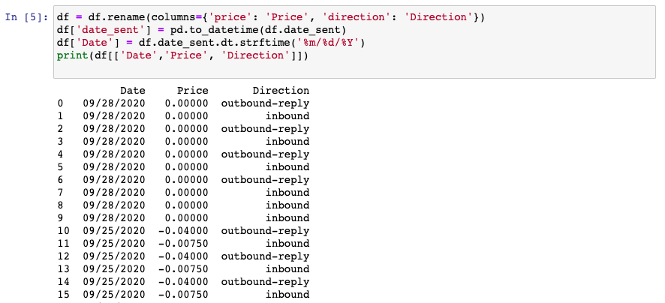Click the Direction column header in output
The image size is (665, 303).
click(x=281, y=91)
